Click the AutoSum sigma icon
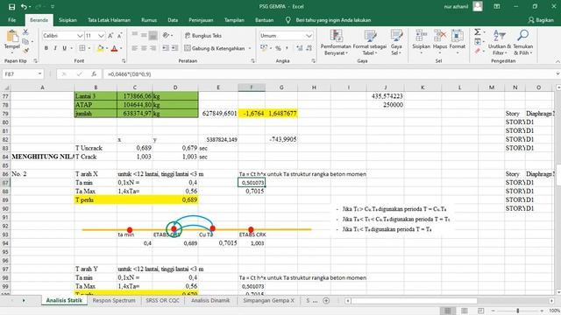 click(477, 32)
